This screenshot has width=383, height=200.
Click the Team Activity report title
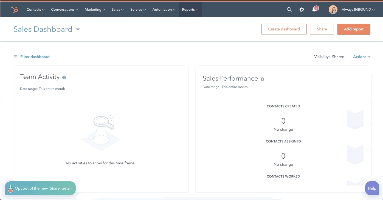click(x=40, y=77)
